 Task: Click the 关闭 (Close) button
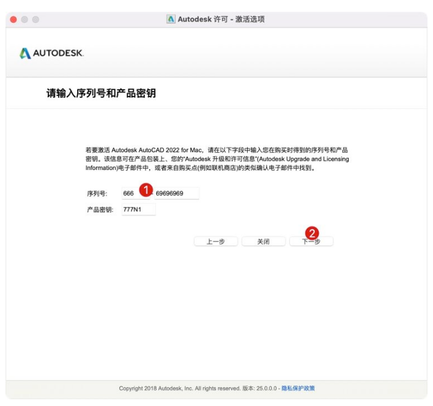coord(264,242)
